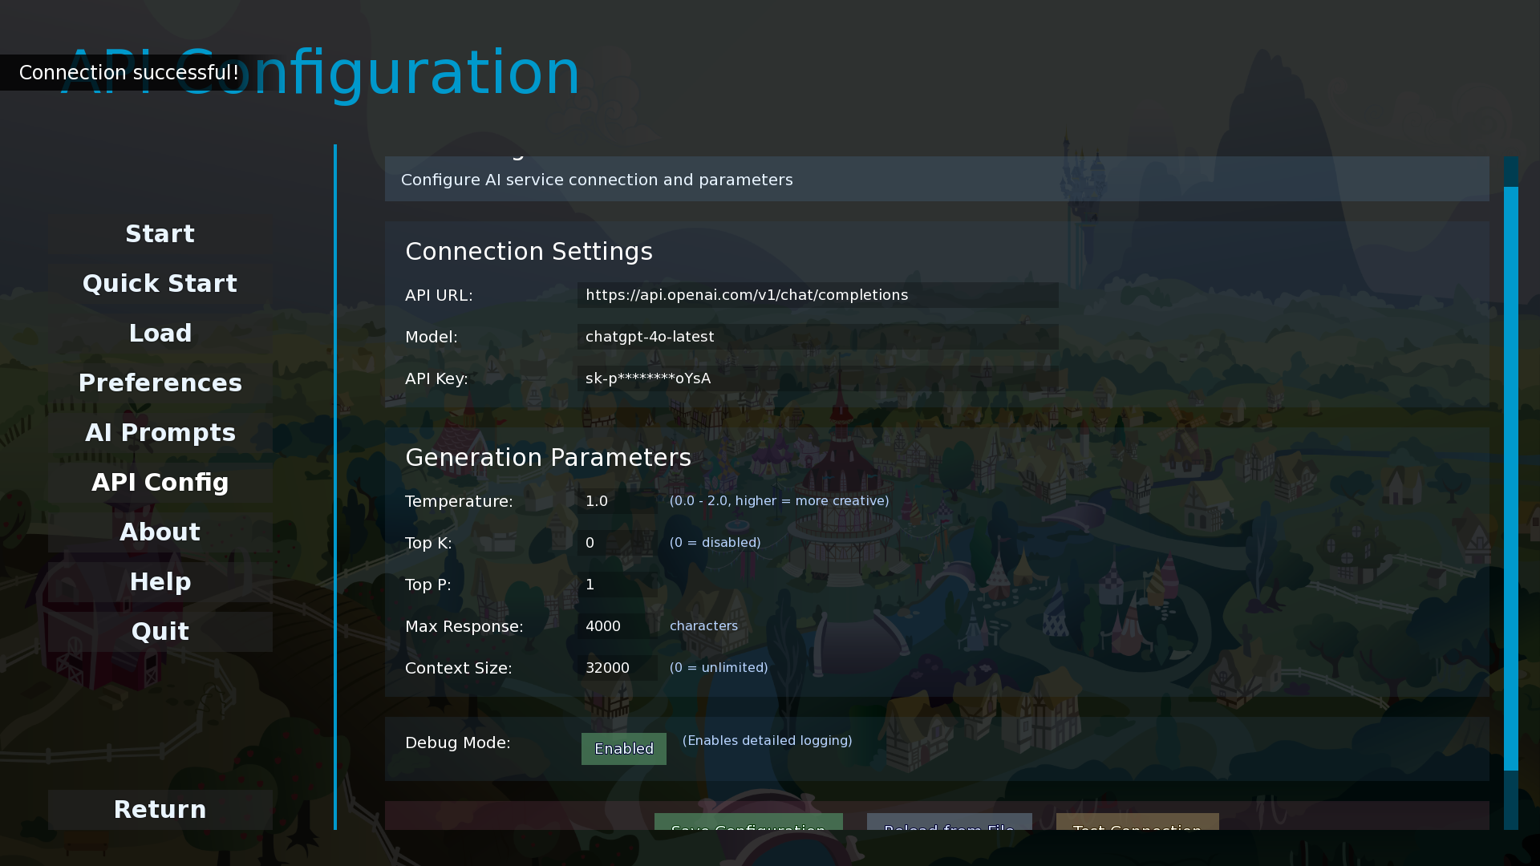Edit the Temperature value field
Viewport: 1540px width, 866px height.
pyautogui.click(x=616, y=501)
